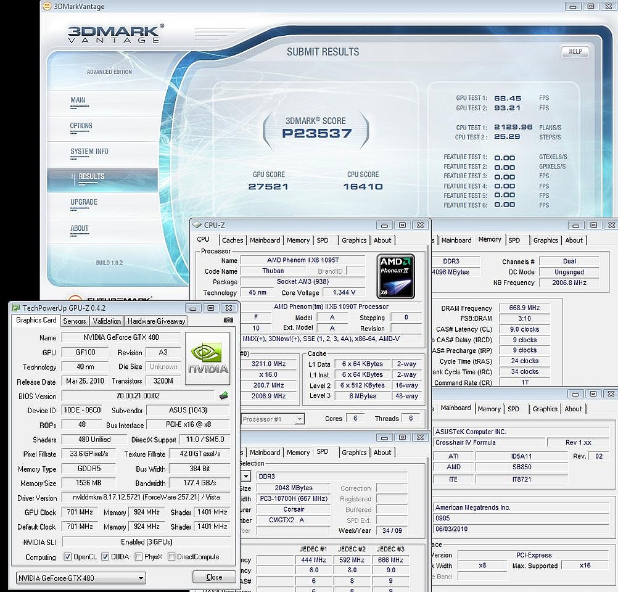Open About tab in CPU-Z CPU window
The width and height of the screenshot is (618, 592).
pyautogui.click(x=382, y=240)
